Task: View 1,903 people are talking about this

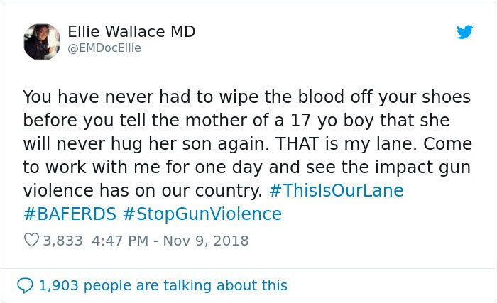Action: 163,285
